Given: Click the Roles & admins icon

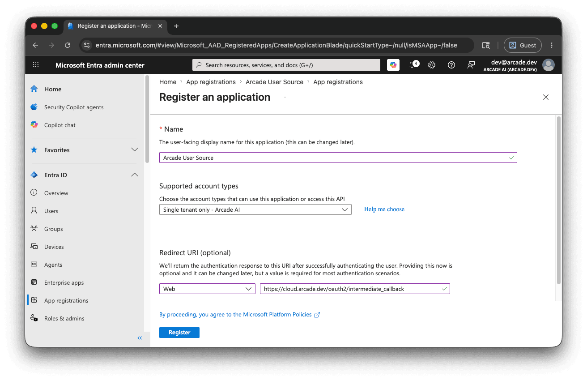Looking at the screenshot, I should tap(34, 318).
